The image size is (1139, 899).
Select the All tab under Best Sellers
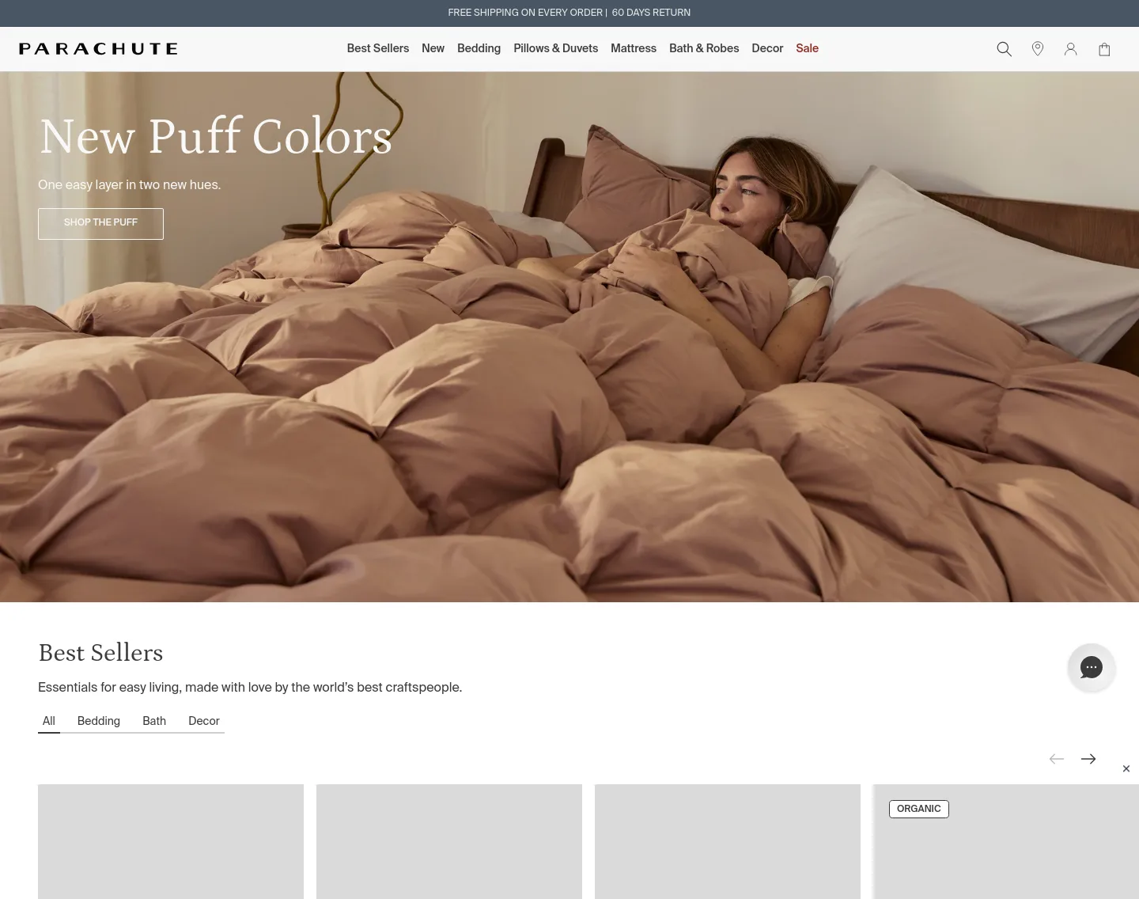coord(49,721)
